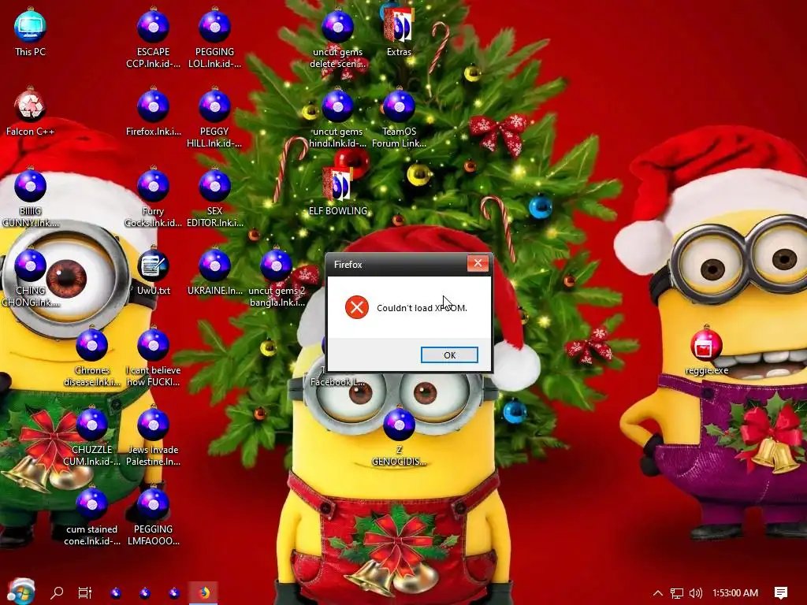
Task: Open Task View on the taskbar
Action: click(x=85, y=592)
